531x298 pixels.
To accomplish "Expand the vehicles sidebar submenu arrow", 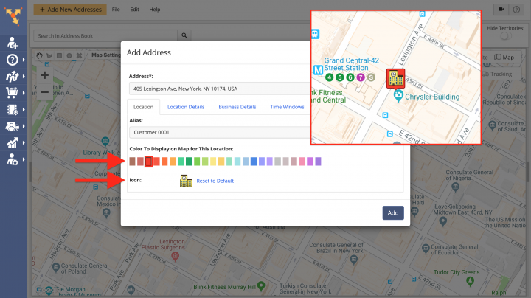I will pos(24,126).
